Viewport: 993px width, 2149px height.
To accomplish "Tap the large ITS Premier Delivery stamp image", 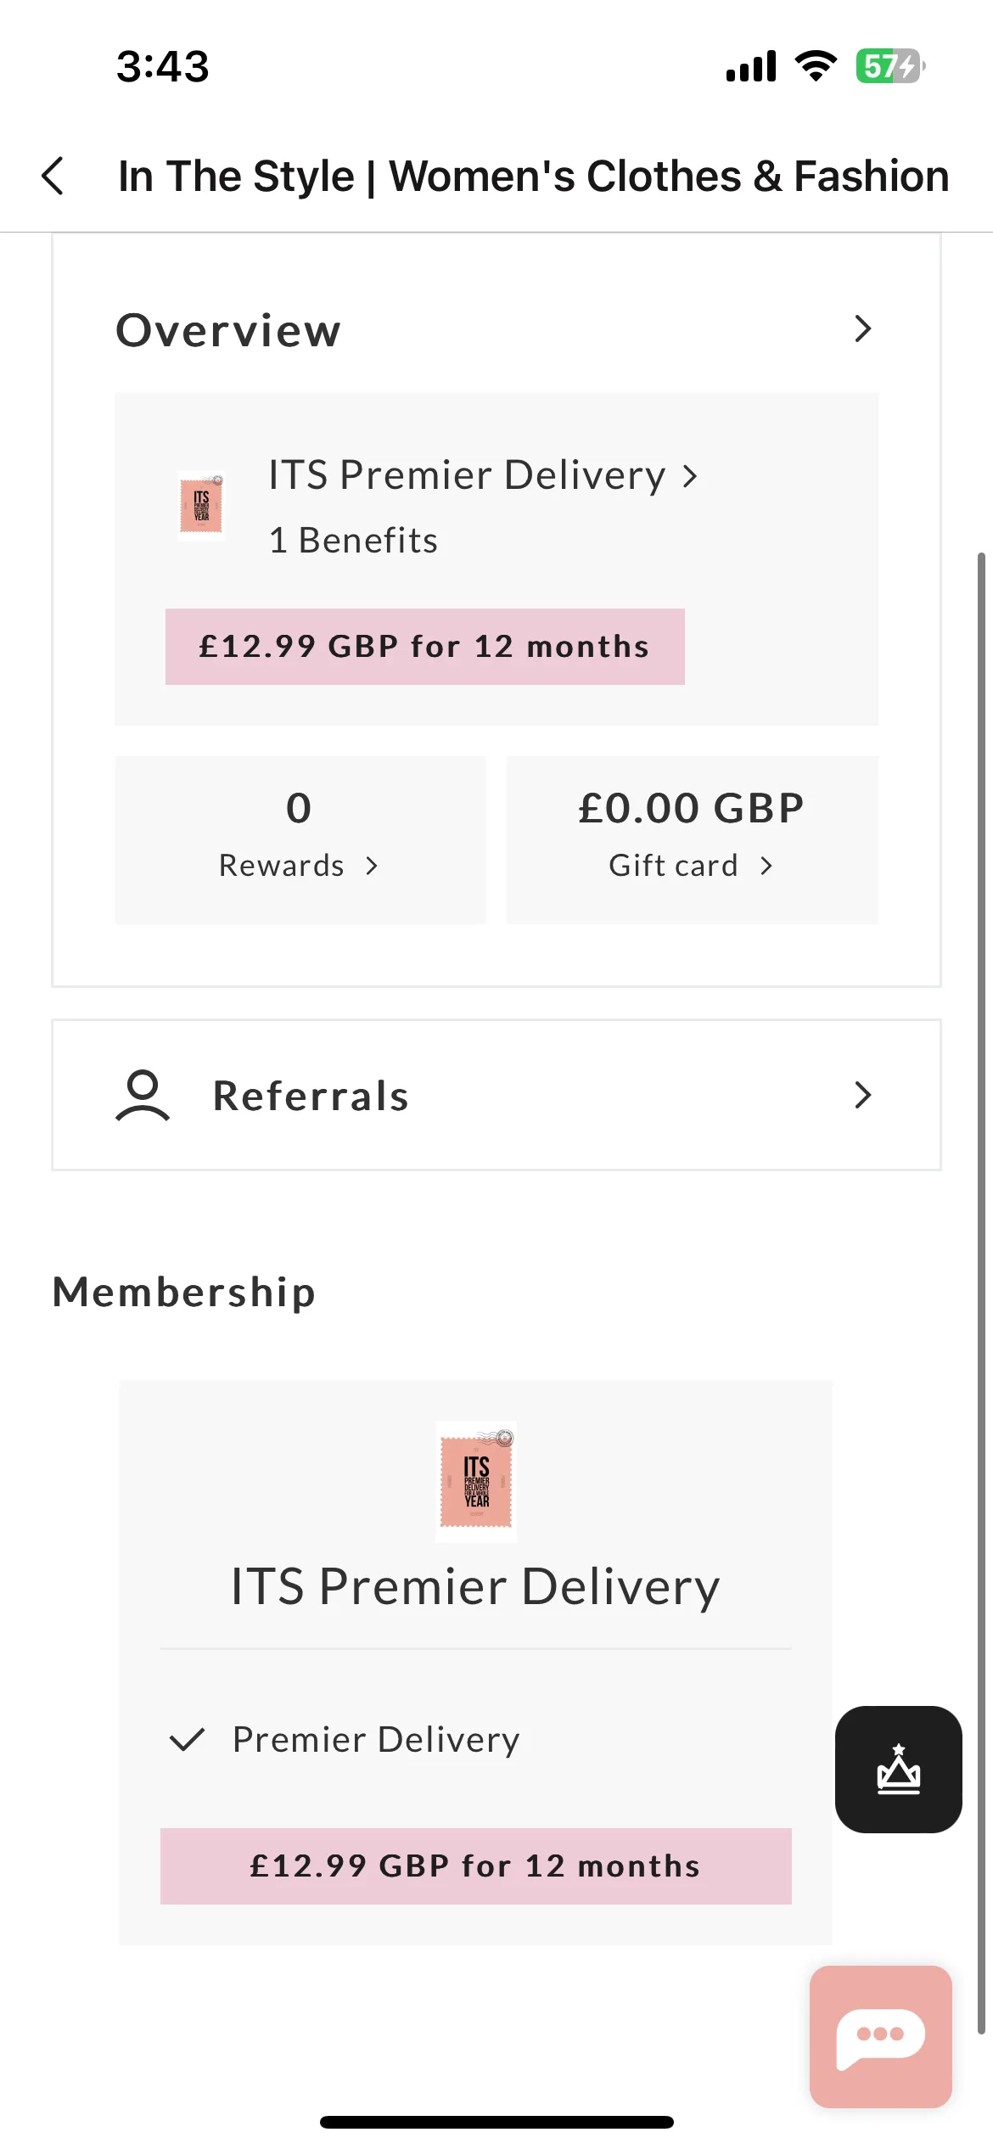I will tap(476, 1481).
